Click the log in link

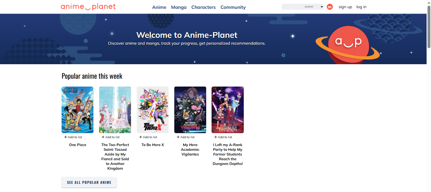coord(361,7)
